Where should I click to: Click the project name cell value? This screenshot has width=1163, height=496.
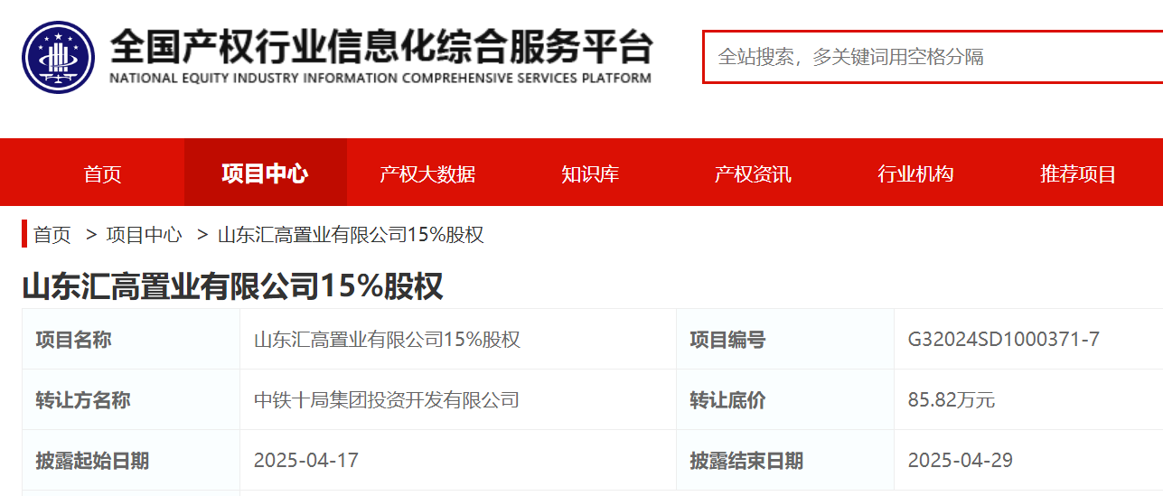click(x=387, y=340)
